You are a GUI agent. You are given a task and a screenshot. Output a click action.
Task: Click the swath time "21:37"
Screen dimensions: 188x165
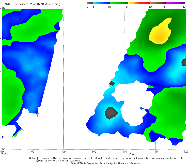(x=132, y=154)
